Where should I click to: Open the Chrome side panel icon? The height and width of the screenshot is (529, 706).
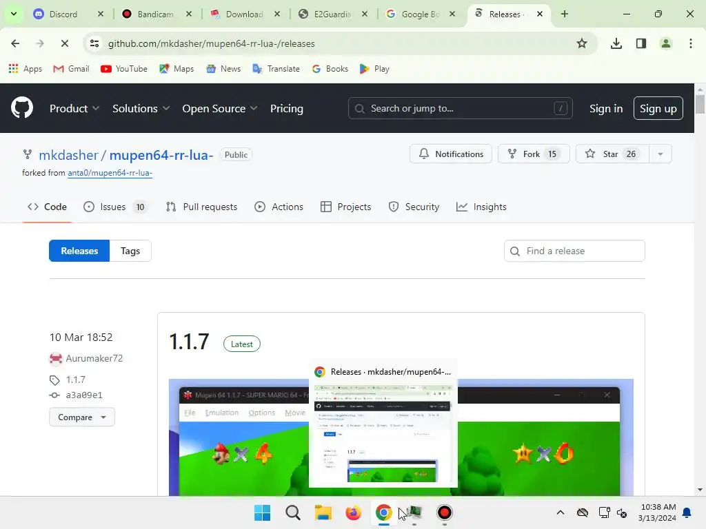pyautogui.click(x=641, y=43)
